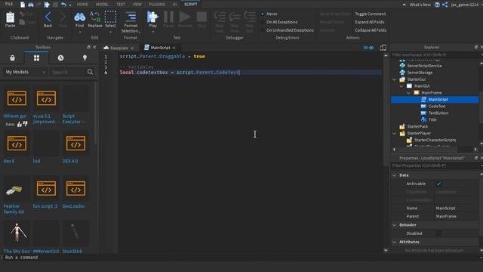Open the Toolbox Marketplace lock icon
Screen dimensions: 483x272
pos(12,58)
